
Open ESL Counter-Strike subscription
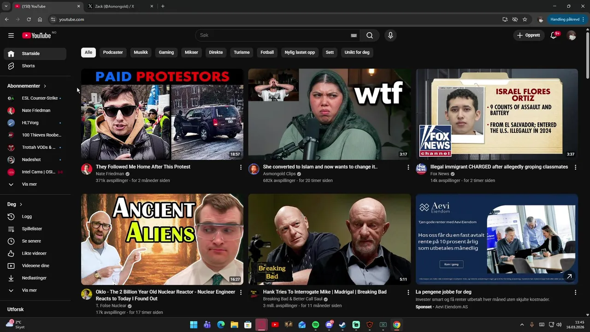pos(35,98)
